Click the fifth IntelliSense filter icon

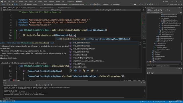pyautogui.click(x=88, y=71)
